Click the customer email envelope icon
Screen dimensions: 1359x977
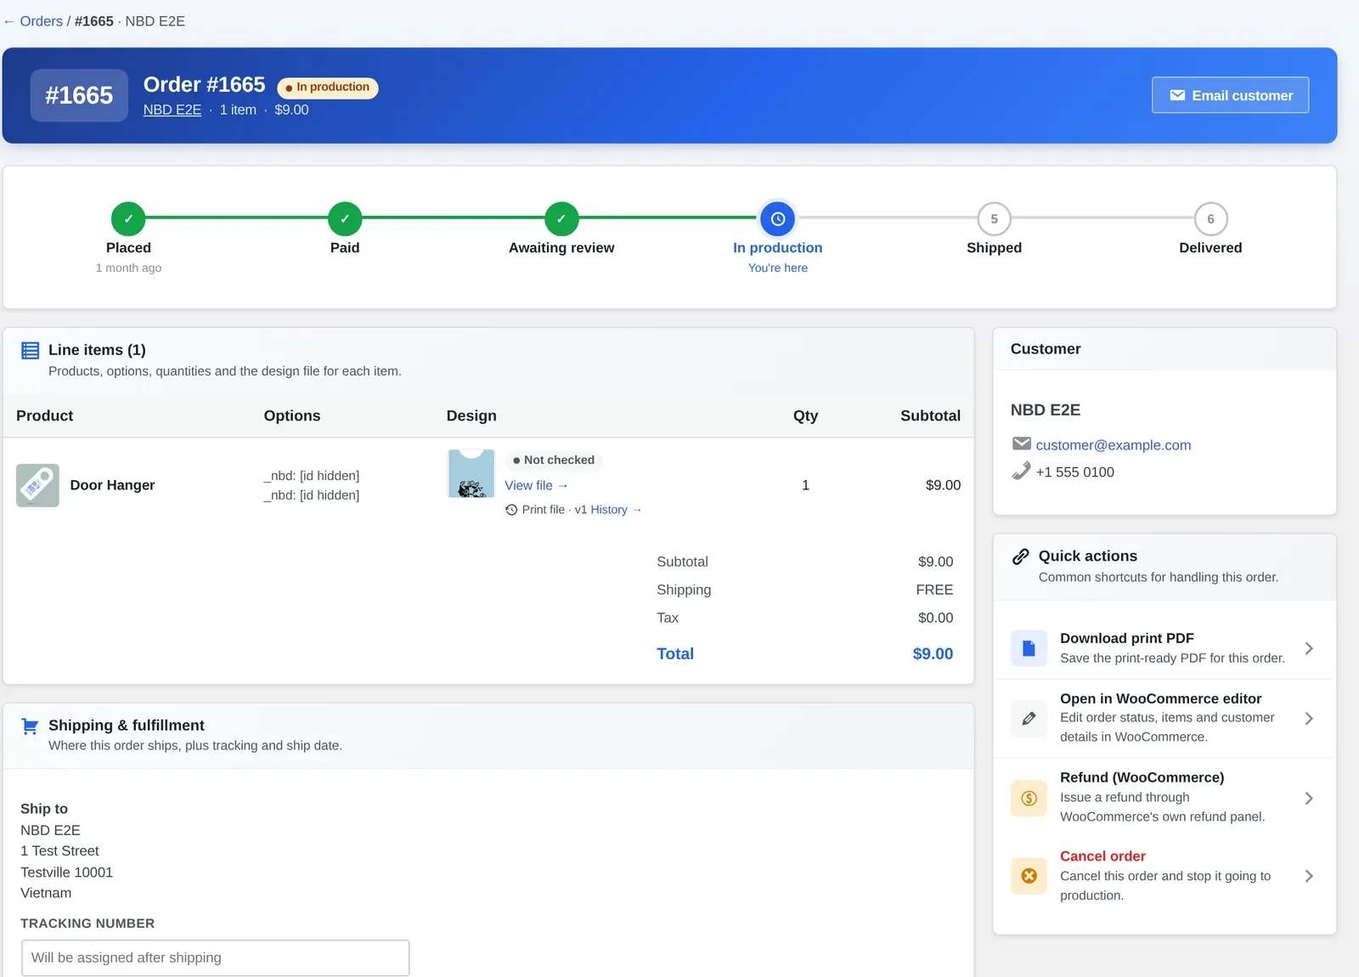1022,443
